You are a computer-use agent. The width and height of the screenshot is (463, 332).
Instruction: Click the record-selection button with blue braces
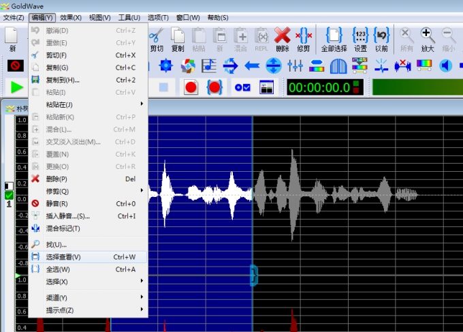point(214,87)
